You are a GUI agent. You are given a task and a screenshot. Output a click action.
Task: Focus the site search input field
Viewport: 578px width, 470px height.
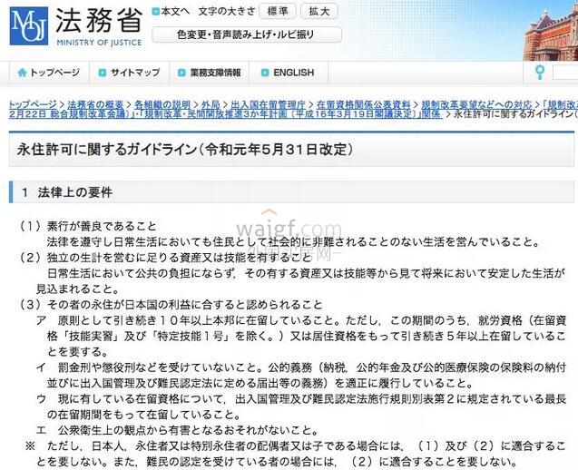(564, 73)
